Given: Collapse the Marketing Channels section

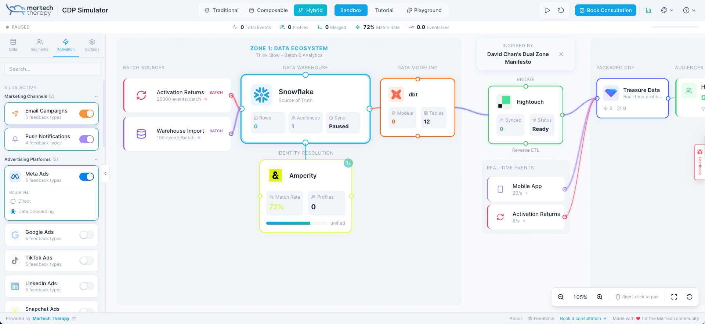Looking at the screenshot, I should point(96,96).
